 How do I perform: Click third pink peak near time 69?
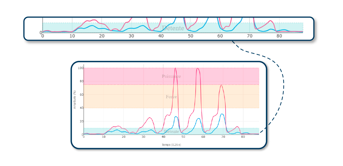tap(221, 85)
